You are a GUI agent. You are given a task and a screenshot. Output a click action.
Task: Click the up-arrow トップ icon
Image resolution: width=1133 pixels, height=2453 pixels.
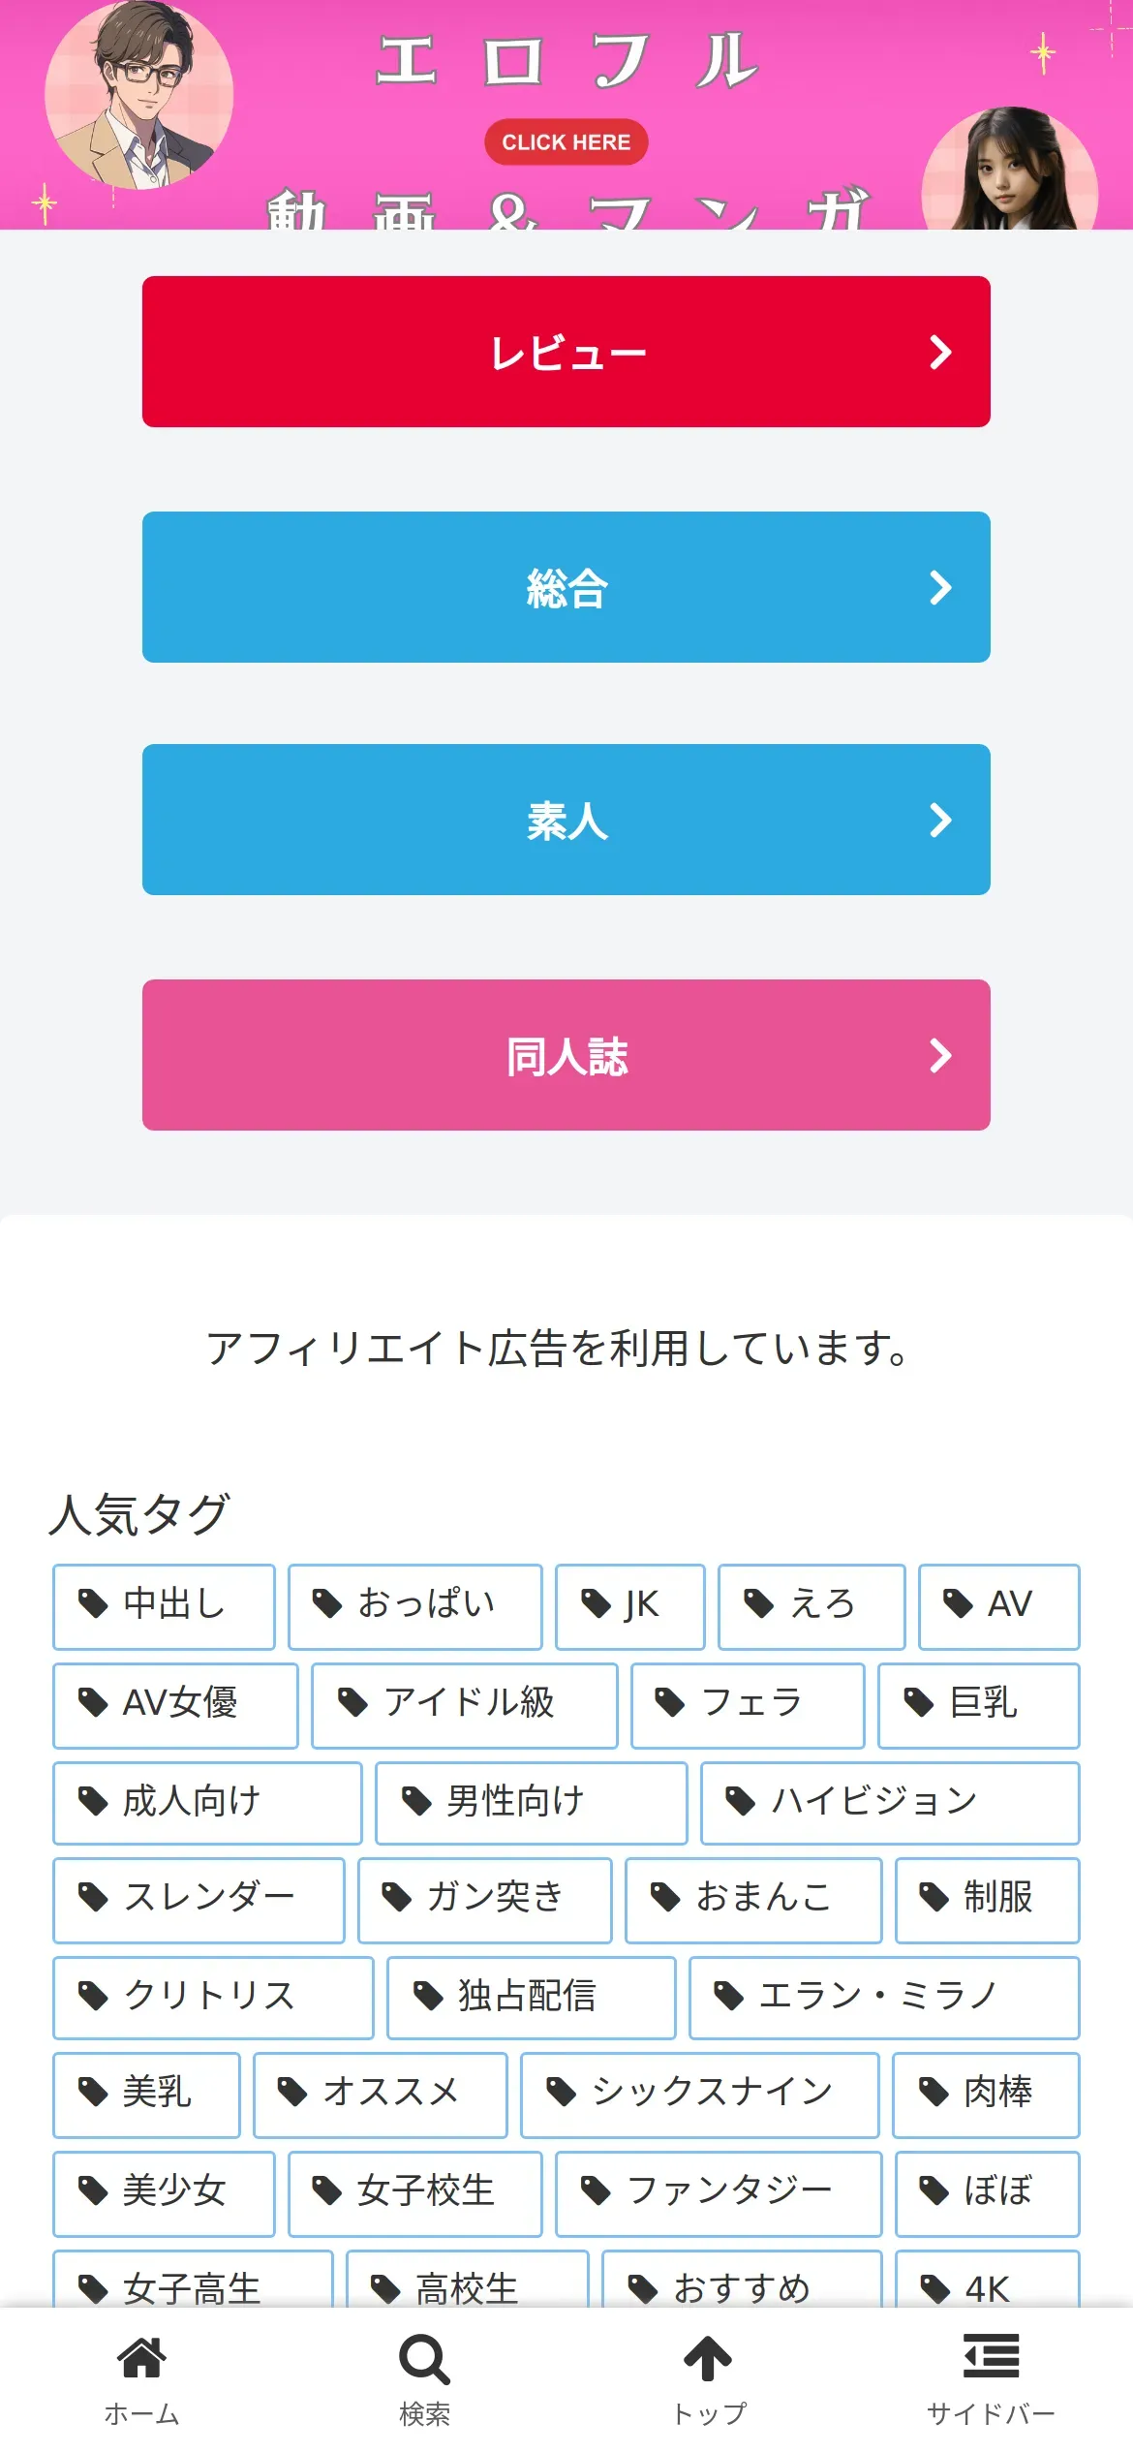tap(708, 2359)
